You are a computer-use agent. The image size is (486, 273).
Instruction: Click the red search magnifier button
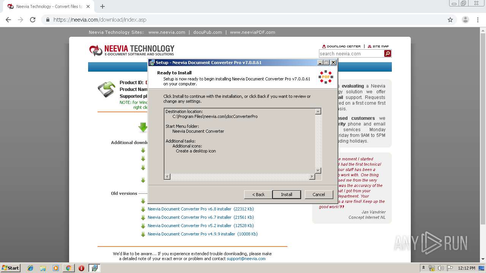[388, 54]
